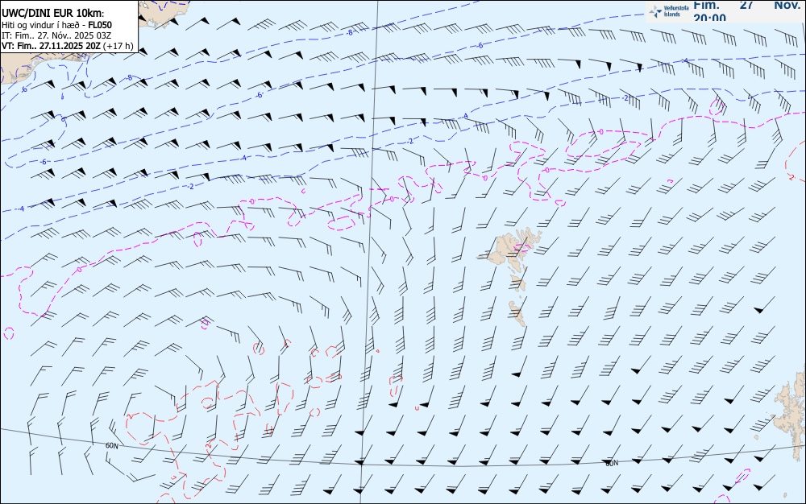Click the Veðurstofa Íslands logo icon
The width and height of the screenshot is (806, 504).
point(655,11)
